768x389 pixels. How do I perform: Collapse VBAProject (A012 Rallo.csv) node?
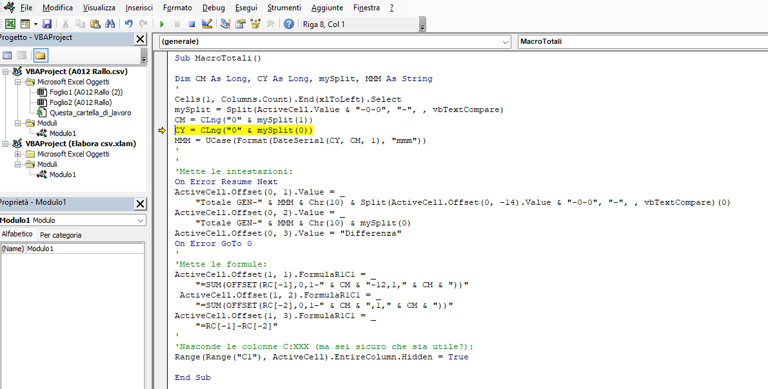coord(6,71)
